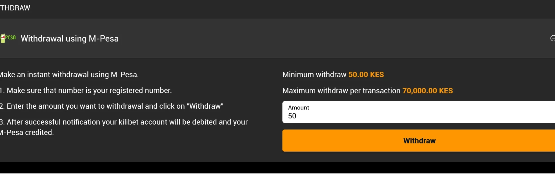Select the WITHDRAW page title

15,8
